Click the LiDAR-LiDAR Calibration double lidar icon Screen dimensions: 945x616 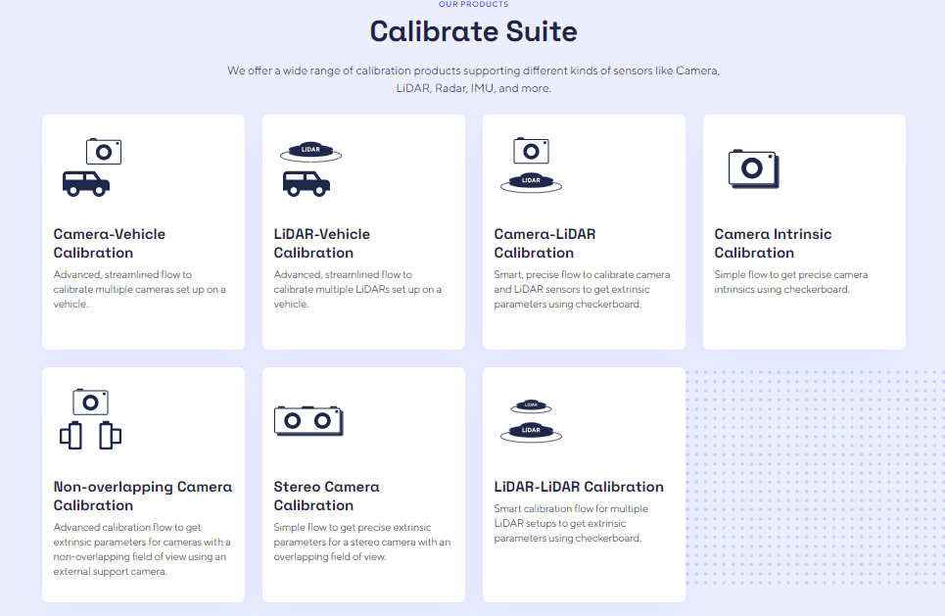click(x=531, y=421)
